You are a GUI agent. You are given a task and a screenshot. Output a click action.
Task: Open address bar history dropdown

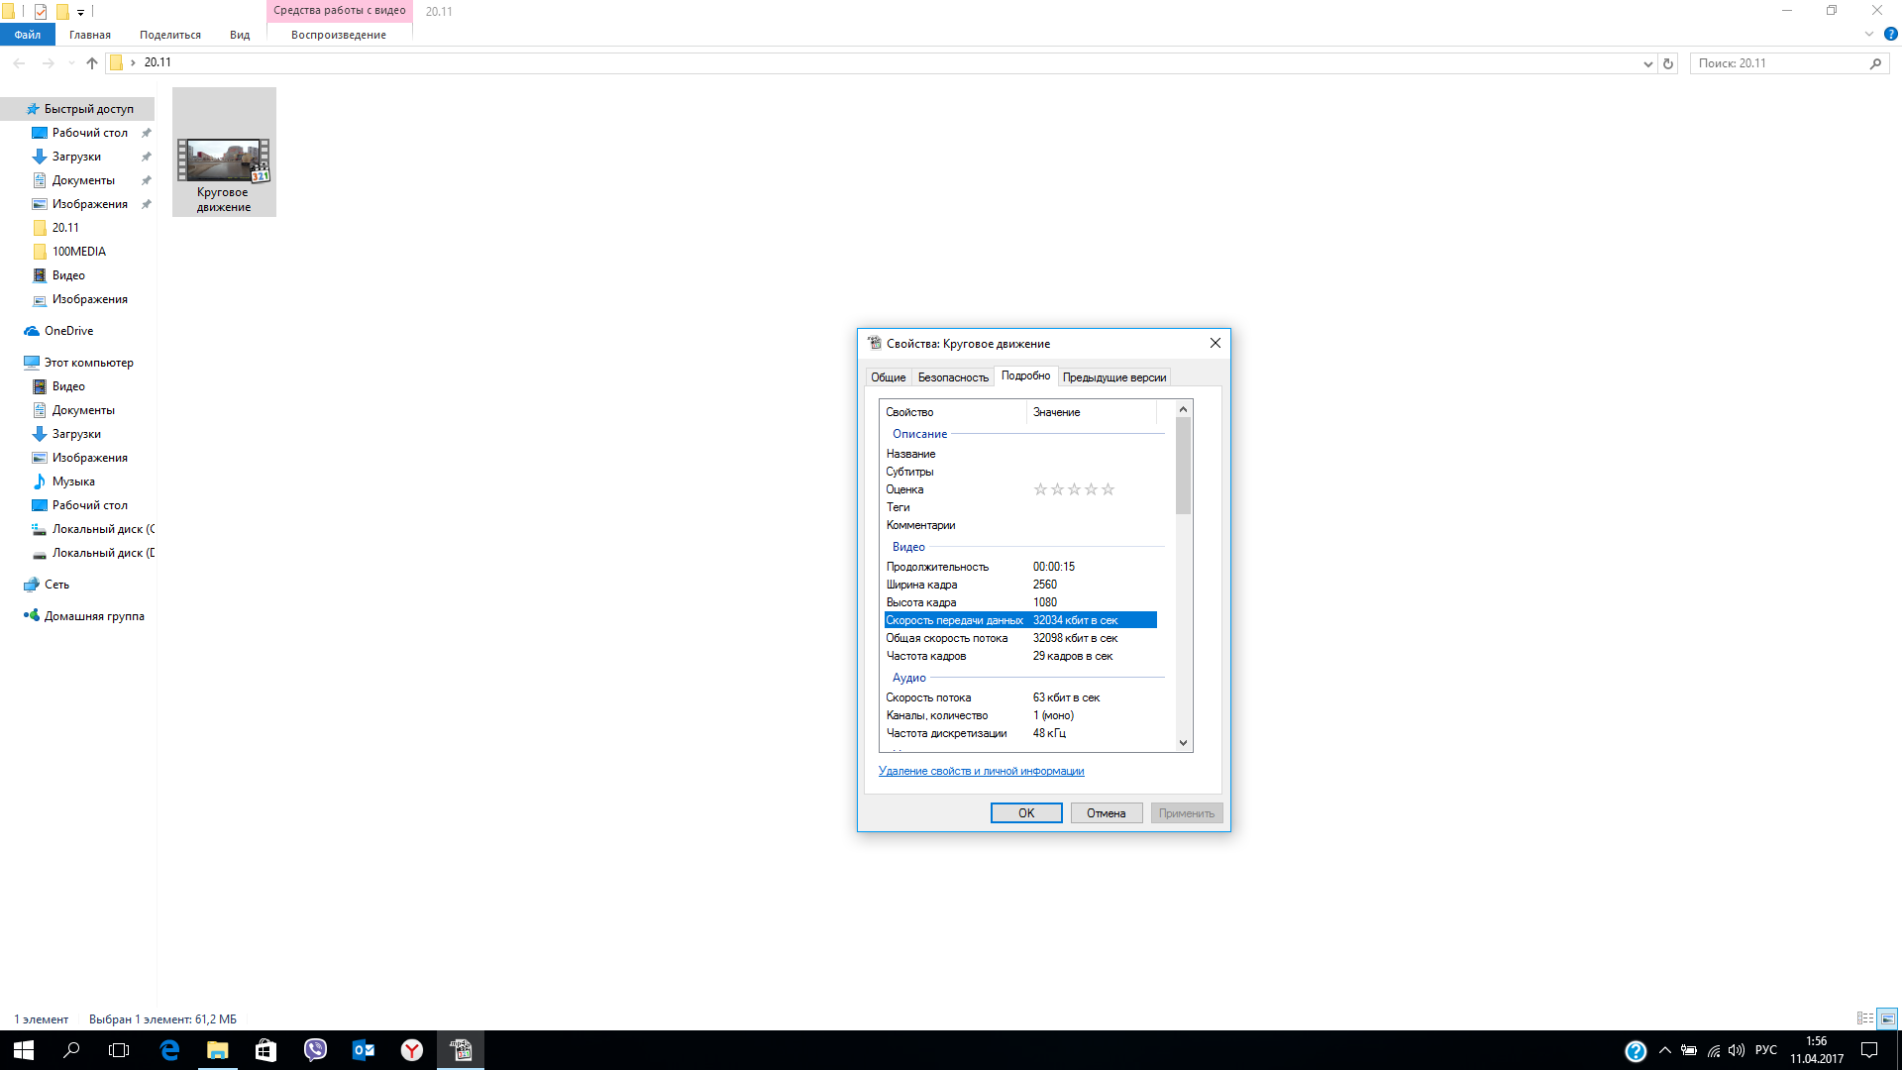[x=1647, y=63]
